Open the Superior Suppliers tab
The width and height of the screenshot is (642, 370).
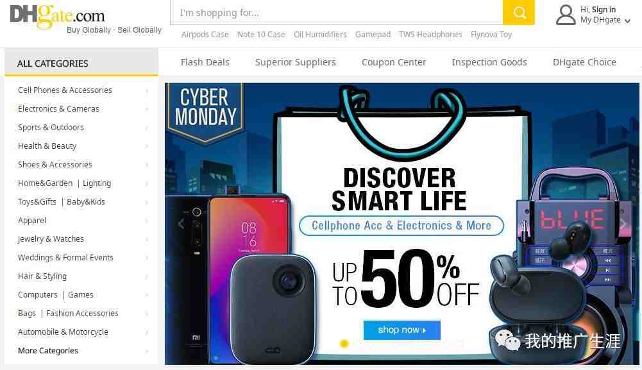click(x=295, y=62)
